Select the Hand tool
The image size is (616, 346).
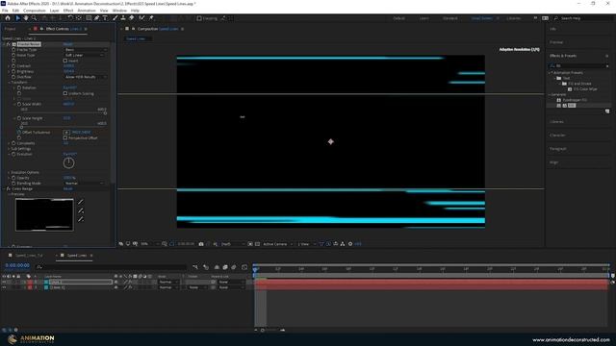26,18
